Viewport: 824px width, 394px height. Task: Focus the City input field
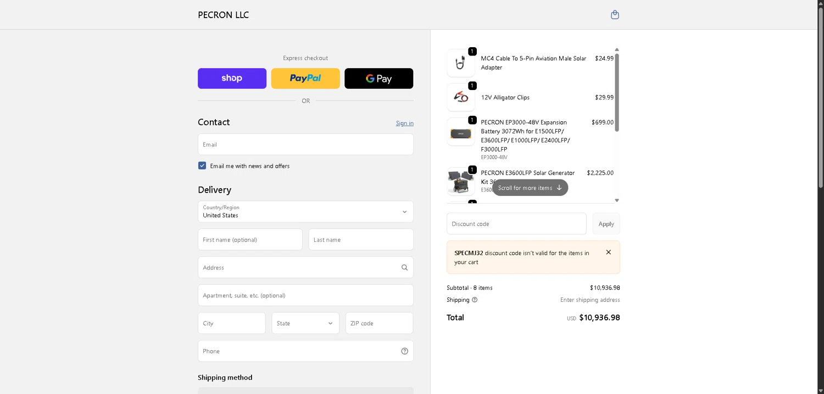[x=231, y=323]
